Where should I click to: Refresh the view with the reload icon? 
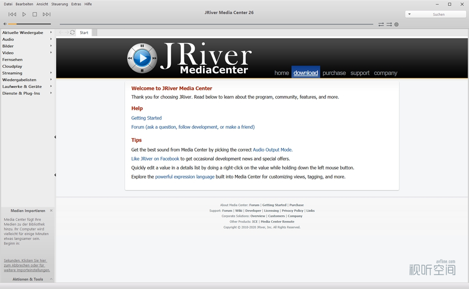coord(72,33)
